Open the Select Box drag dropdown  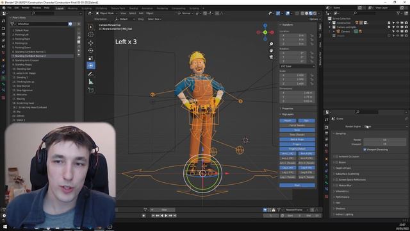(x=154, y=19)
